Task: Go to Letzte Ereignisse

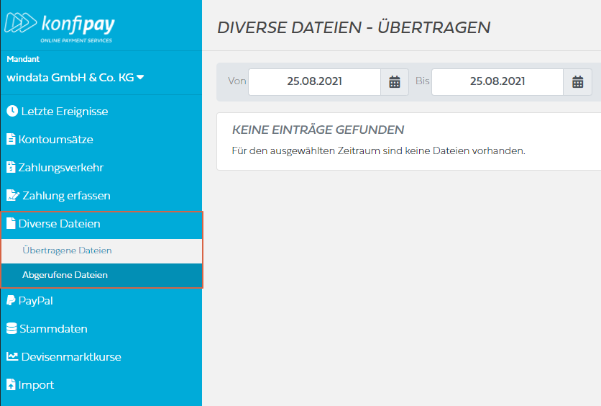Action: click(65, 112)
